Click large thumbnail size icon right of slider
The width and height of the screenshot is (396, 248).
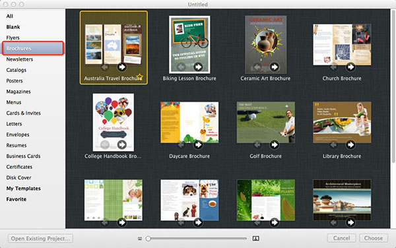255,238
